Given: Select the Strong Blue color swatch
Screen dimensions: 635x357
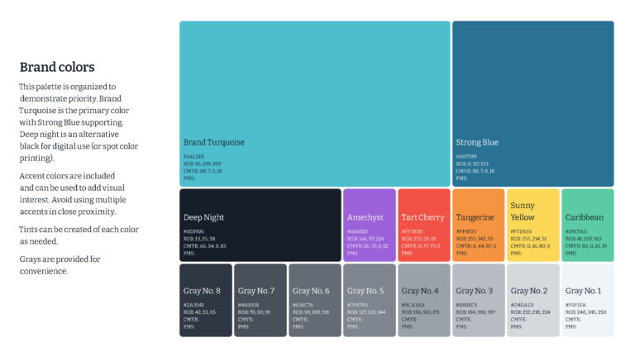Looking at the screenshot, I should coord(533,103).
